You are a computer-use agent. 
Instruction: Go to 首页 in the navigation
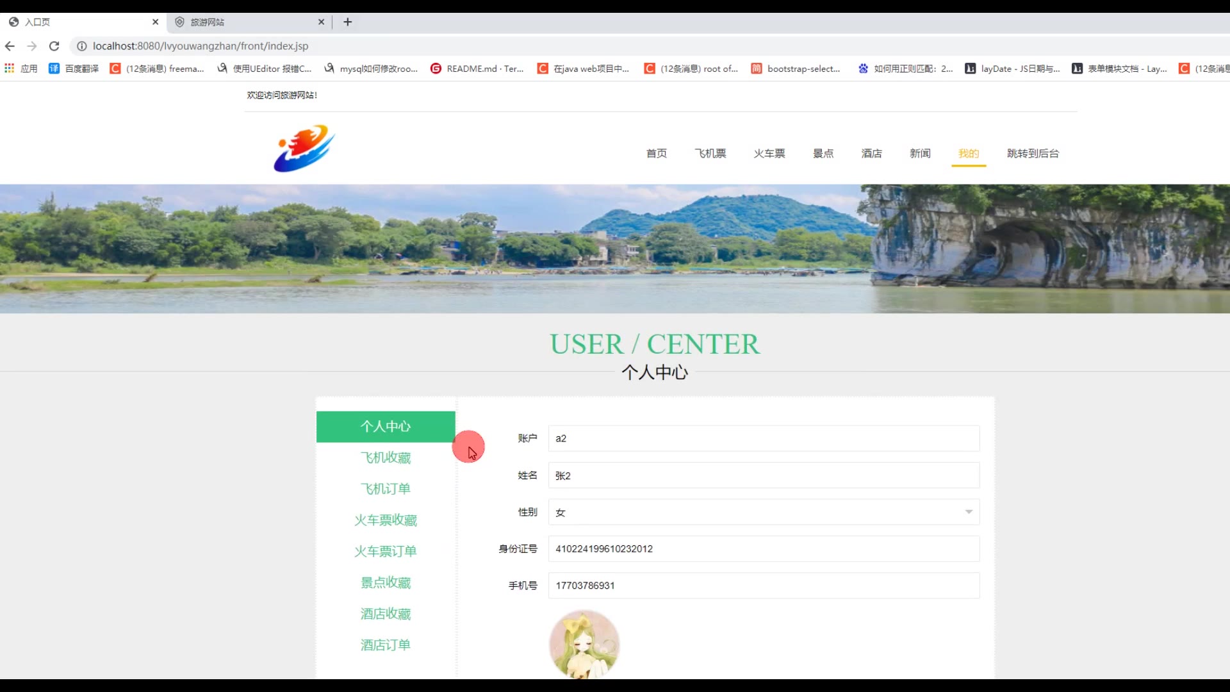click(x=656, y=154)
